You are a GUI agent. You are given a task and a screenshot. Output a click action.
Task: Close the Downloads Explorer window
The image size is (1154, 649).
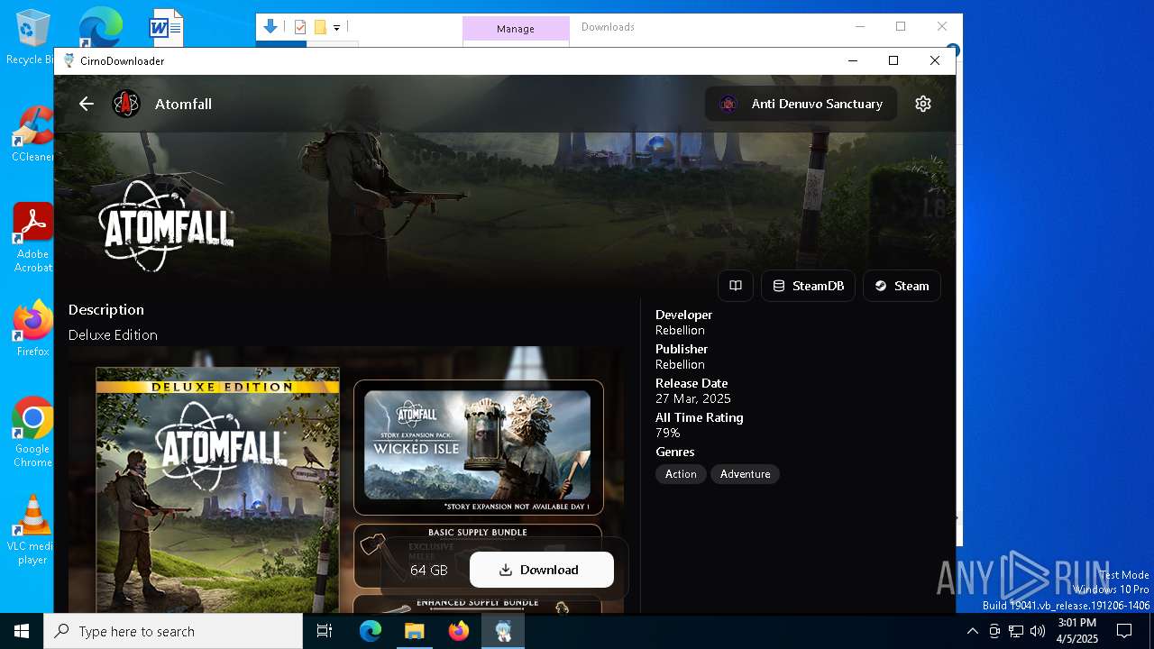point(942,27)
